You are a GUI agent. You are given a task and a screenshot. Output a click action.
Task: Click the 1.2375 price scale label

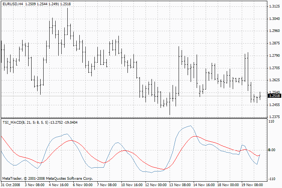(x=274, y=117)
